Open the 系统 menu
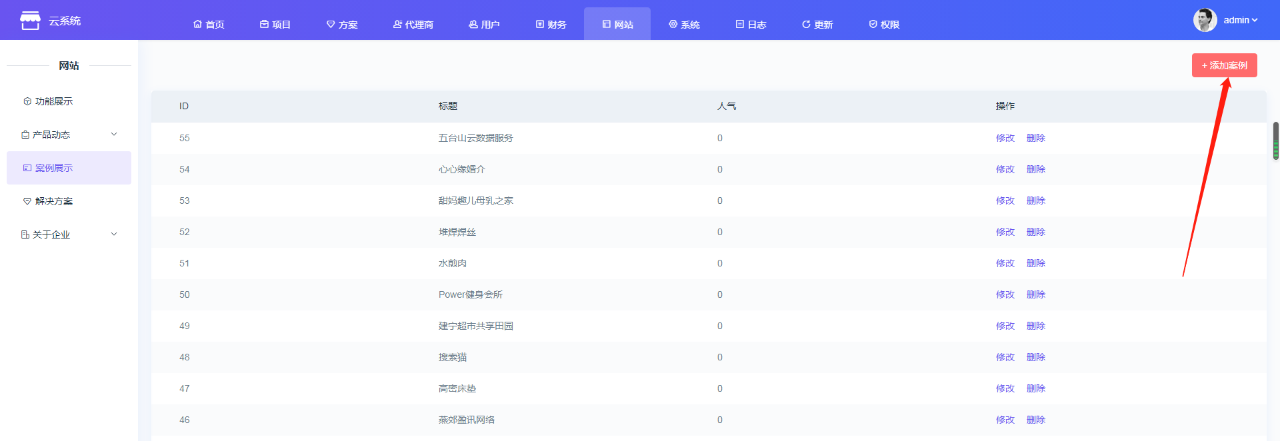Image resolution: width=1280 pixels, height=441 pixels. 684,24
